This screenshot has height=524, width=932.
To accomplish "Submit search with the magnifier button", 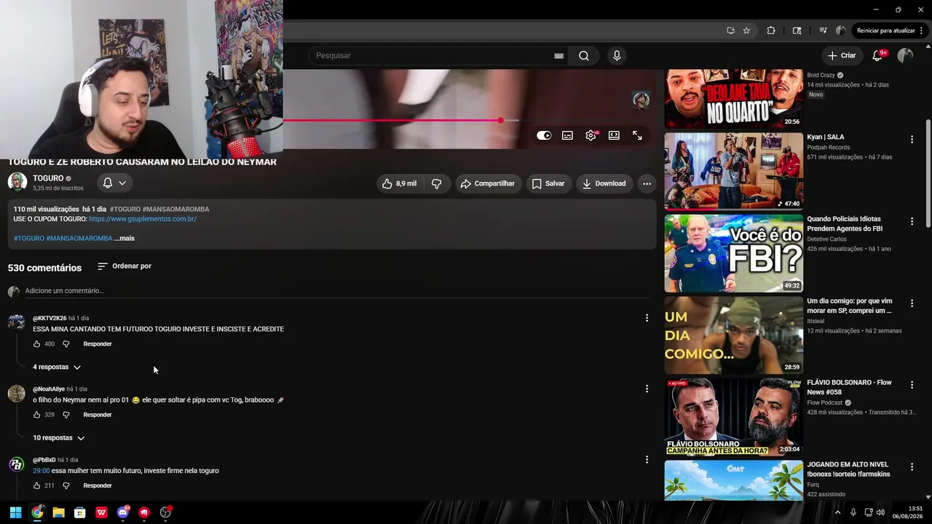I will (584, 55).
